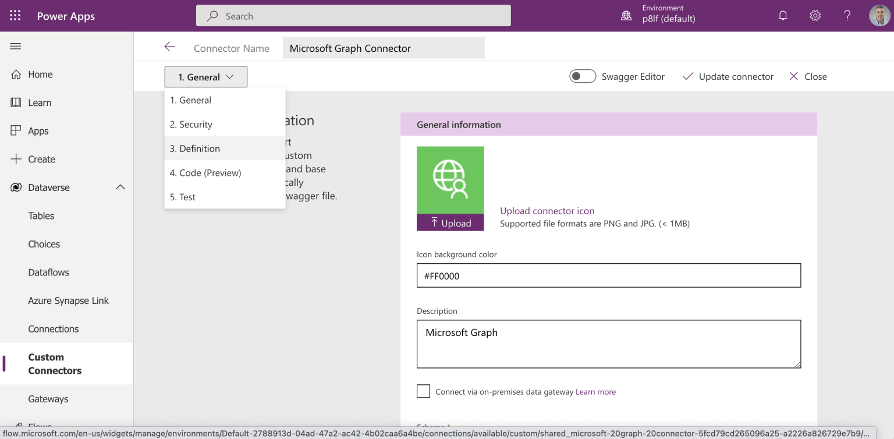Viewport: 894px width, 439px height.
Task: Open the app launcher waffle icon
Action: [x=15, y=16]
